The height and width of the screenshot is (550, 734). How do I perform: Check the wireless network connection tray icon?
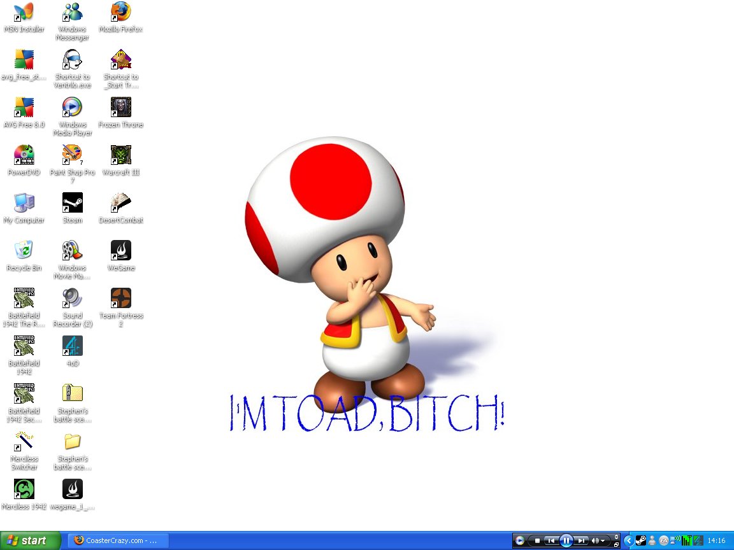675,540
